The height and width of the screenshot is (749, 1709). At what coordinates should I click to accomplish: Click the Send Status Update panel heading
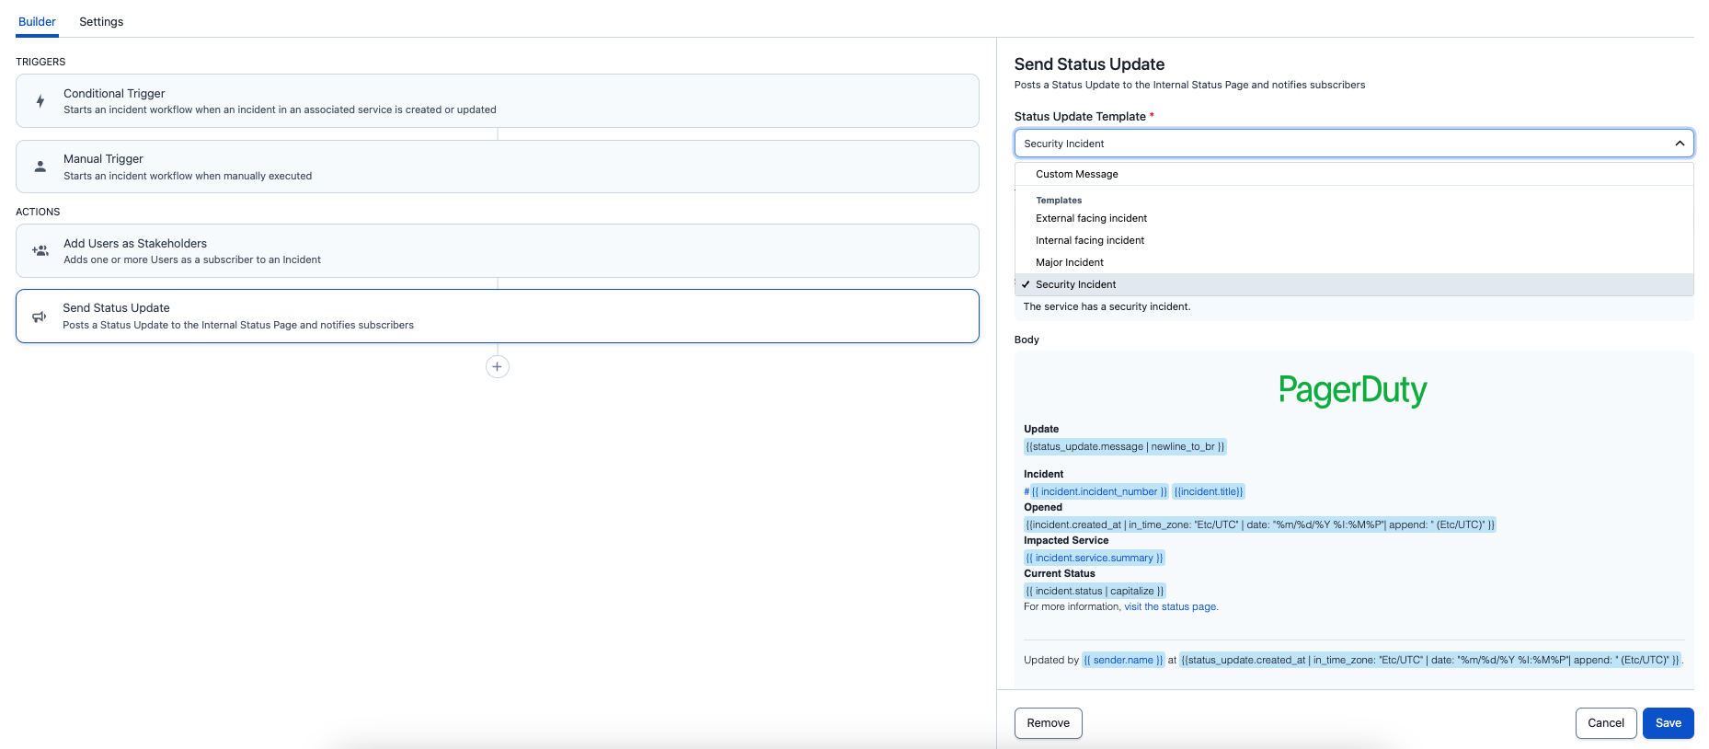pos(1089,64)
